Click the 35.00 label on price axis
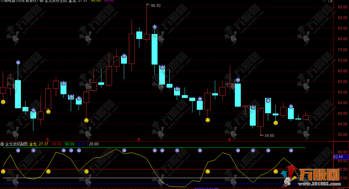 tap(342, 135)
